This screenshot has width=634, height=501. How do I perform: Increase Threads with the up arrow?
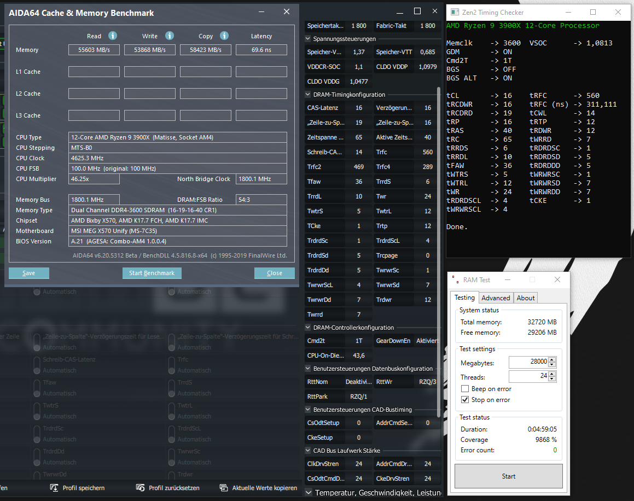pos(552,373)
